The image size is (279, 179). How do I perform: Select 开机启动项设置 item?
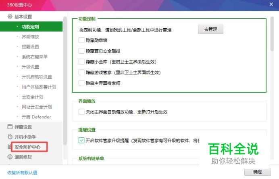pyautogui.click(x=37, y=77)
